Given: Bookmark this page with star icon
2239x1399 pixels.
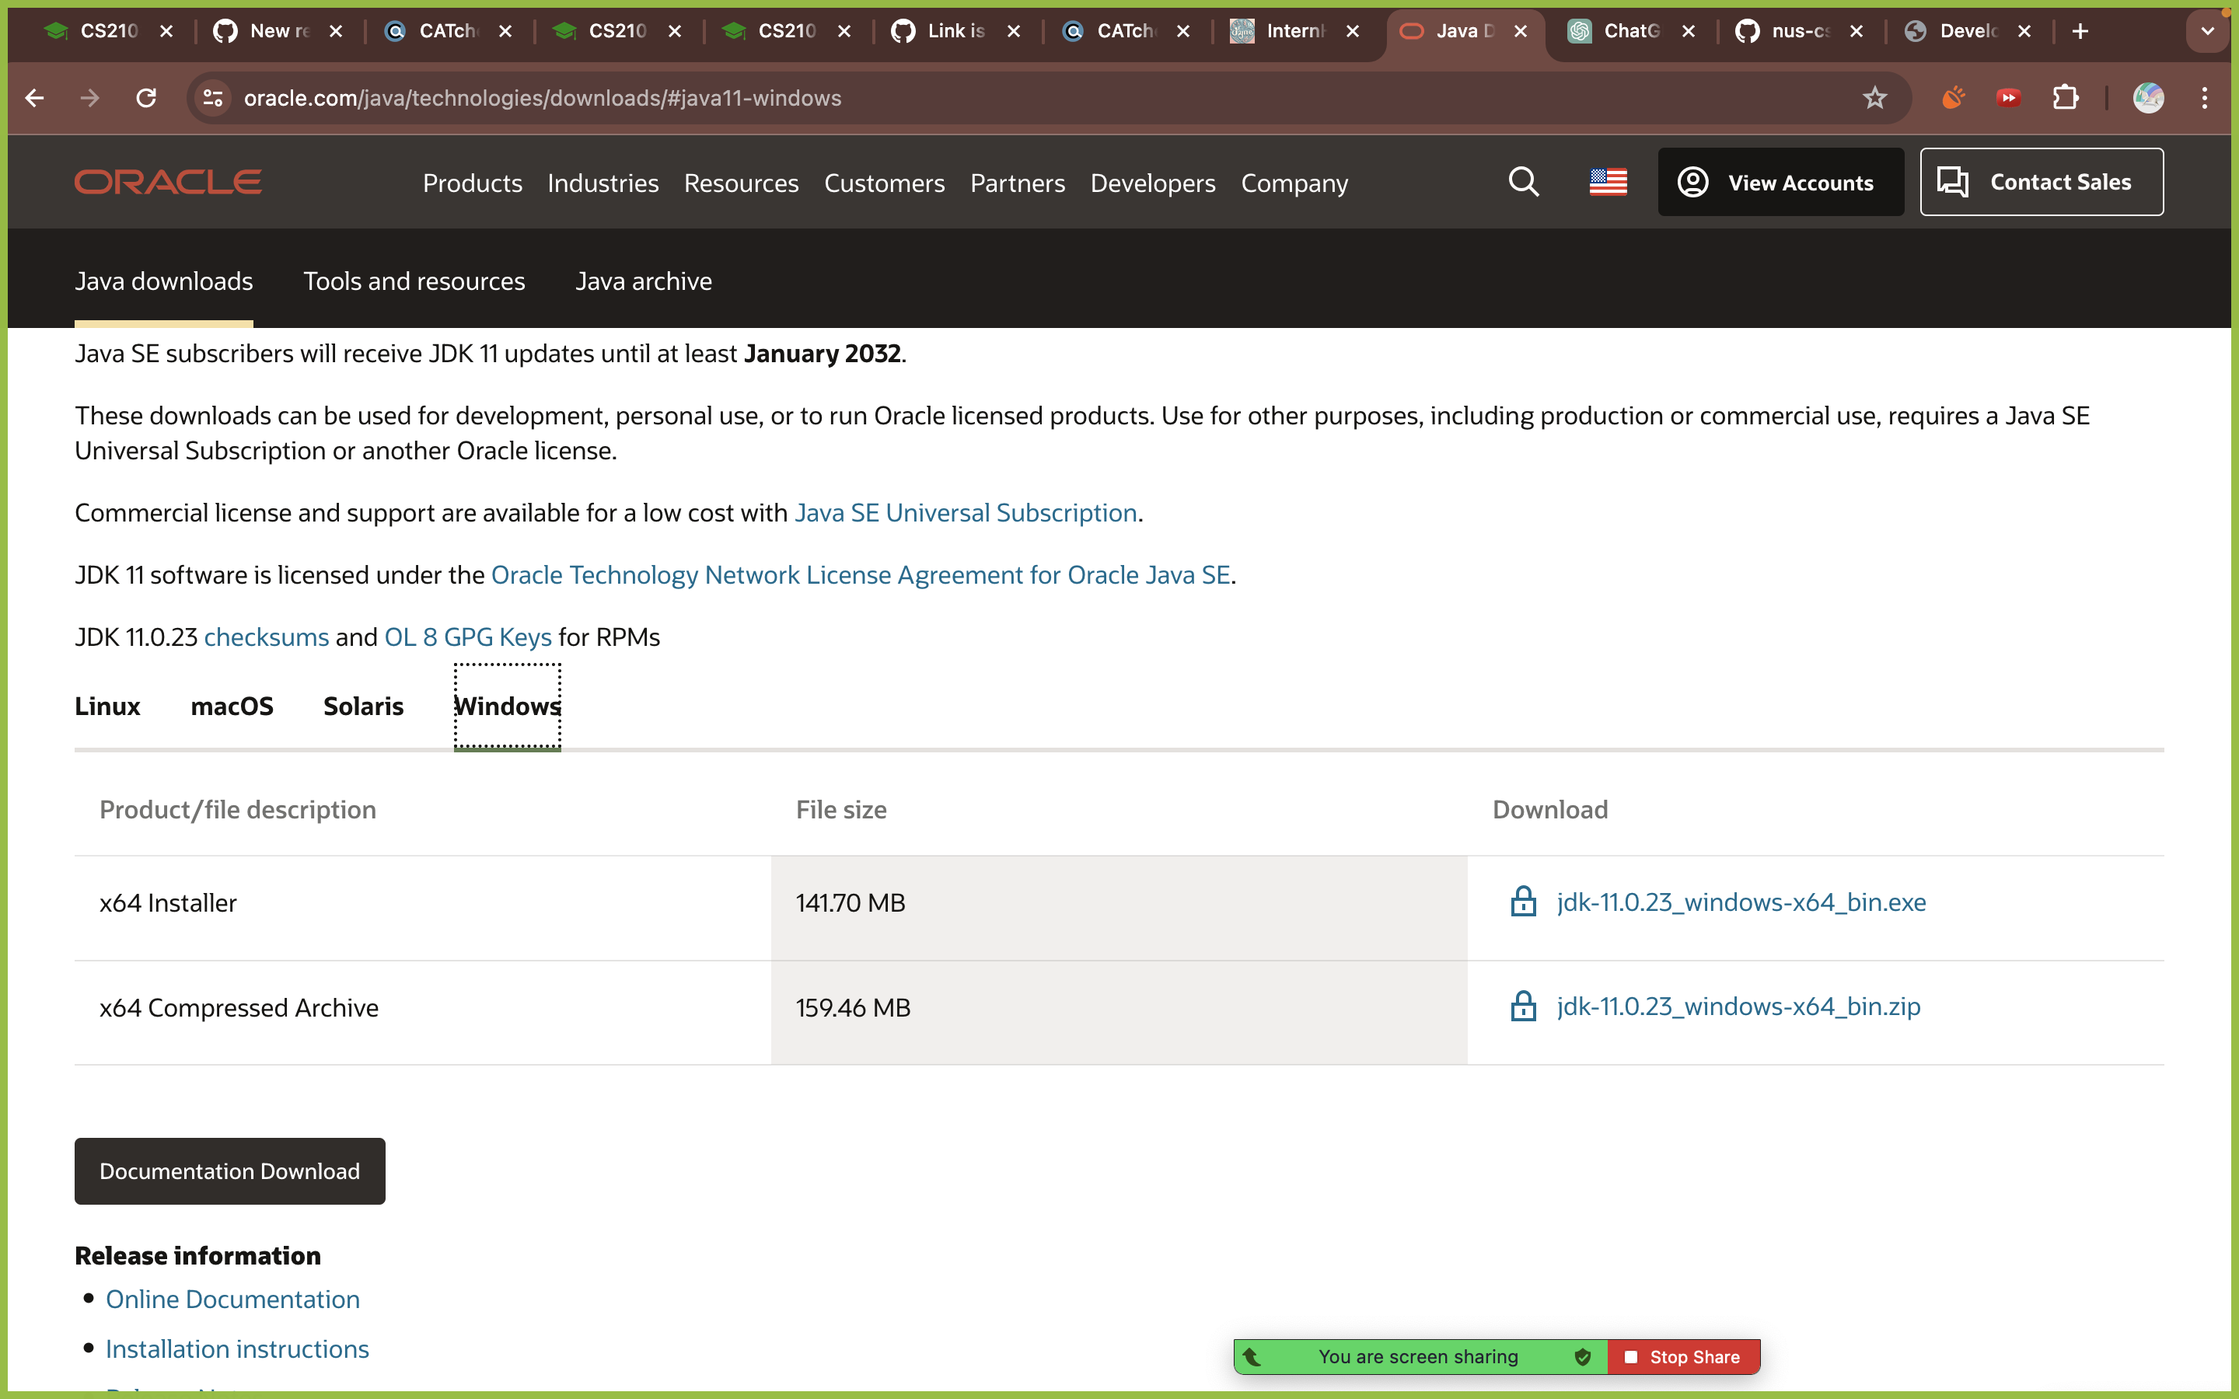Looking at the screenshot, I should [1874, 98].
